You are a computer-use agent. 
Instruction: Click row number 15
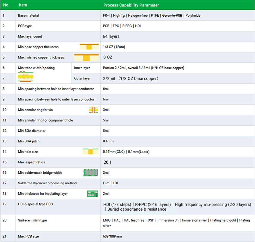4,162
